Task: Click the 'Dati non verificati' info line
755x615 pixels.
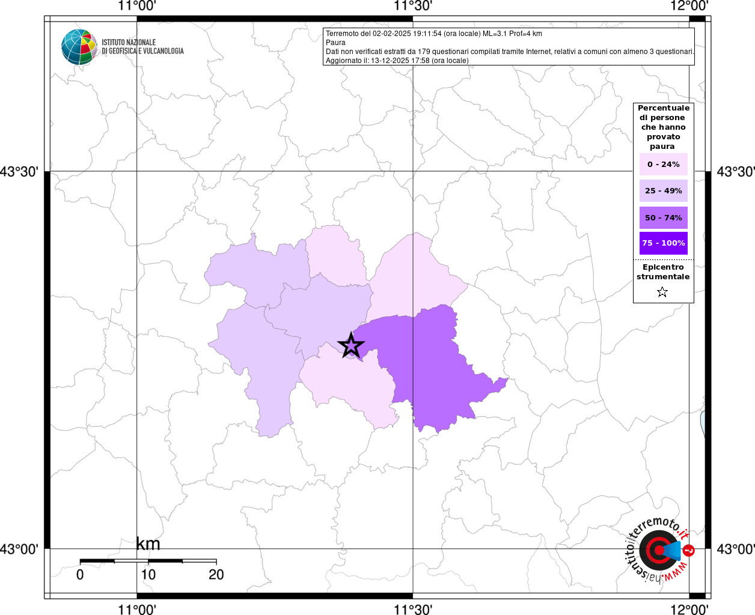Action: (510, 52)
